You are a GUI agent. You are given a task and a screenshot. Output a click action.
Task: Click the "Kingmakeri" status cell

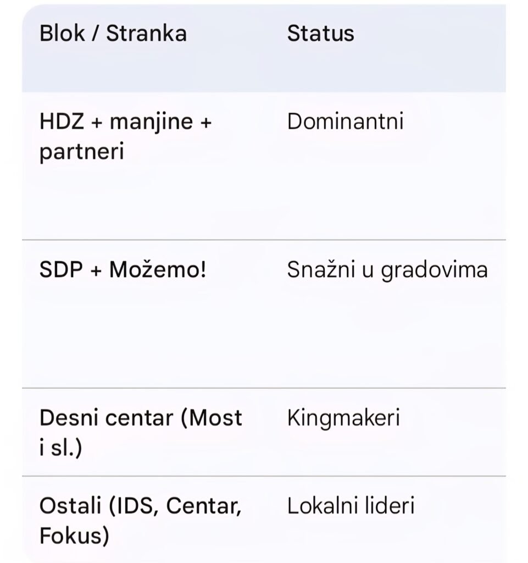343,418
